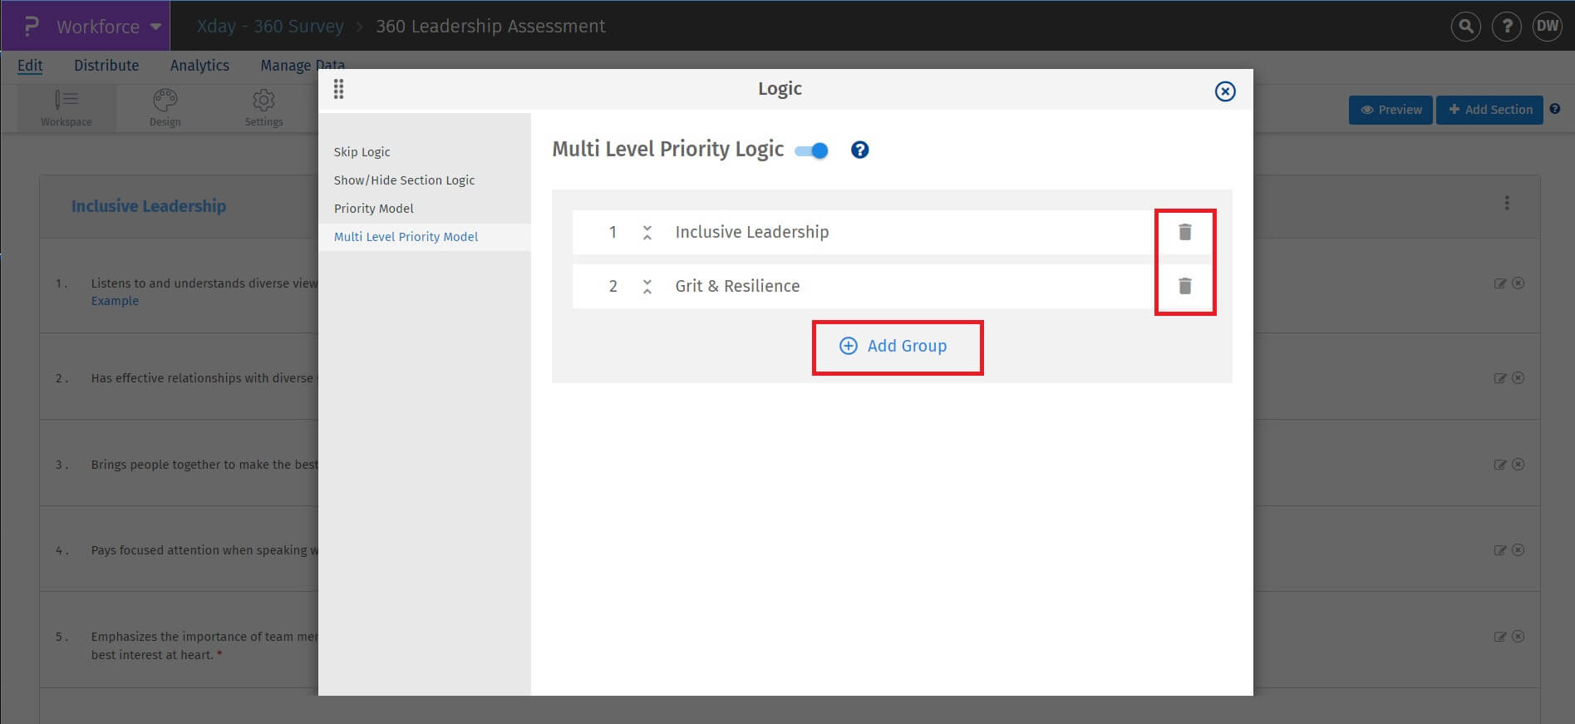The image size is (1575, 724).
Task: Open the Design palette tool
Action: coord(165,108)
